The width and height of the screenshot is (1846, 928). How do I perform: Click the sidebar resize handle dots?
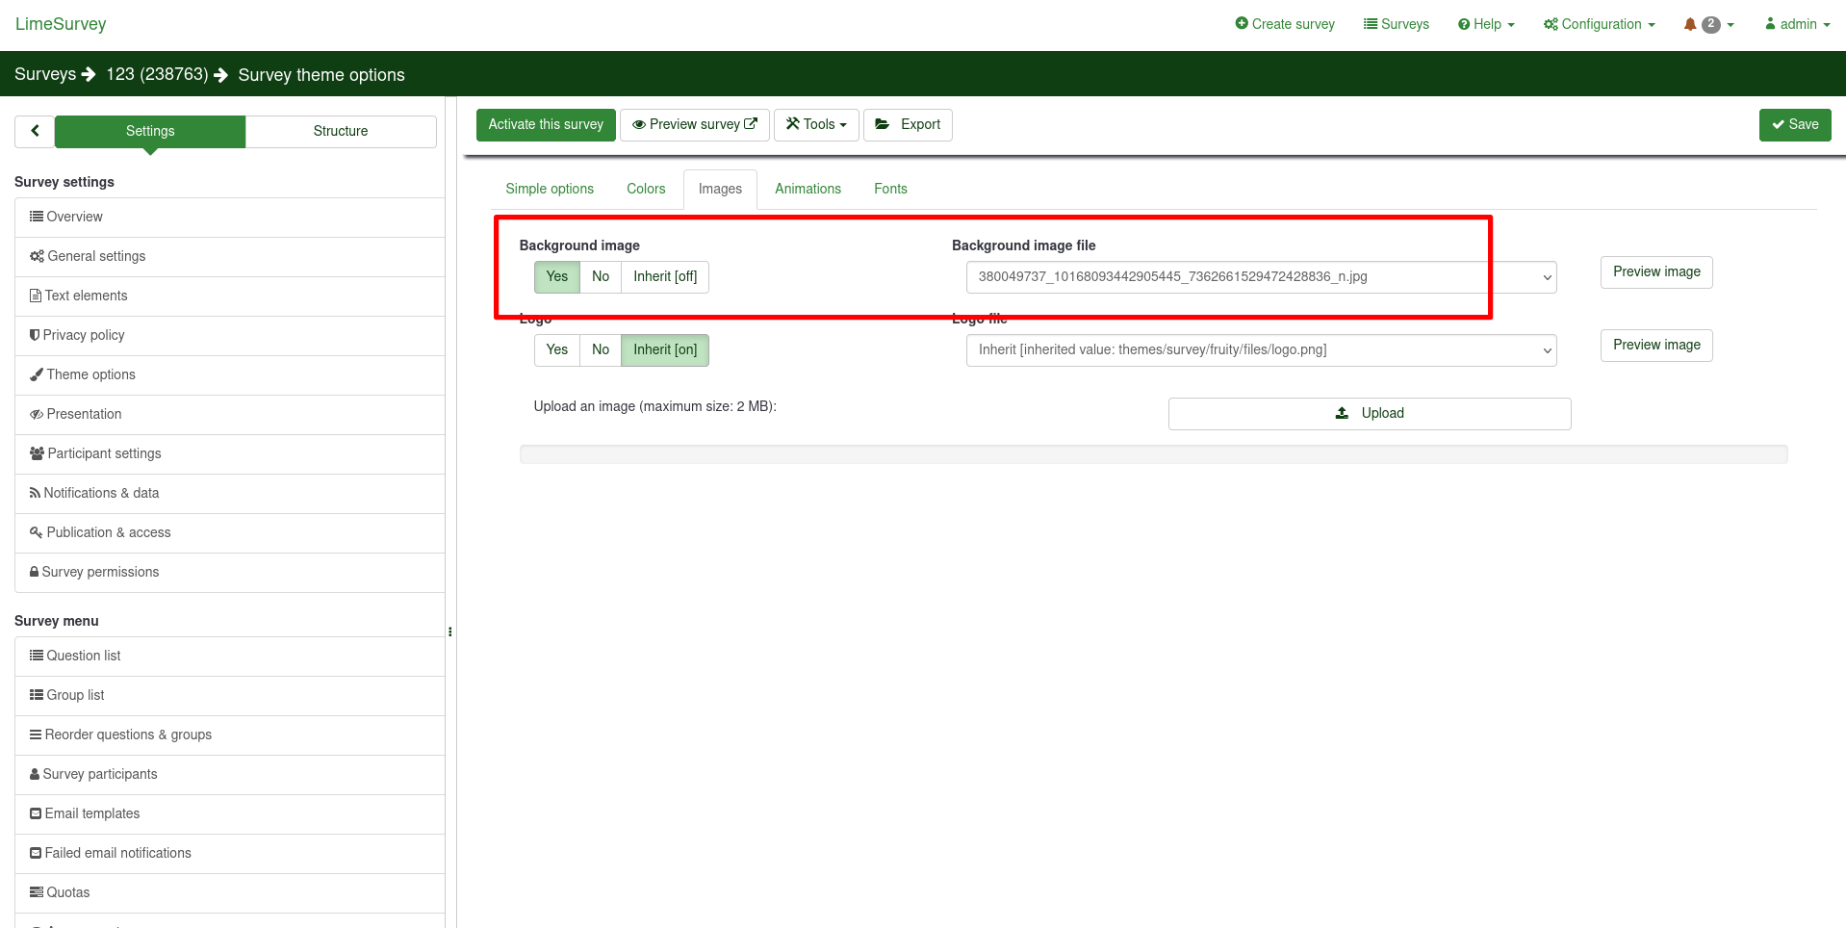(449, 632)
